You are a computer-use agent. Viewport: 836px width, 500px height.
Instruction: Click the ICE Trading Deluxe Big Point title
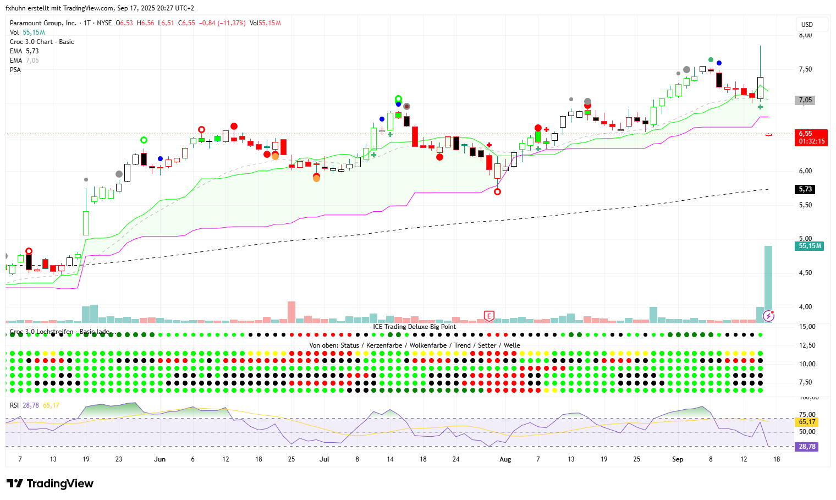click(414, 327)
